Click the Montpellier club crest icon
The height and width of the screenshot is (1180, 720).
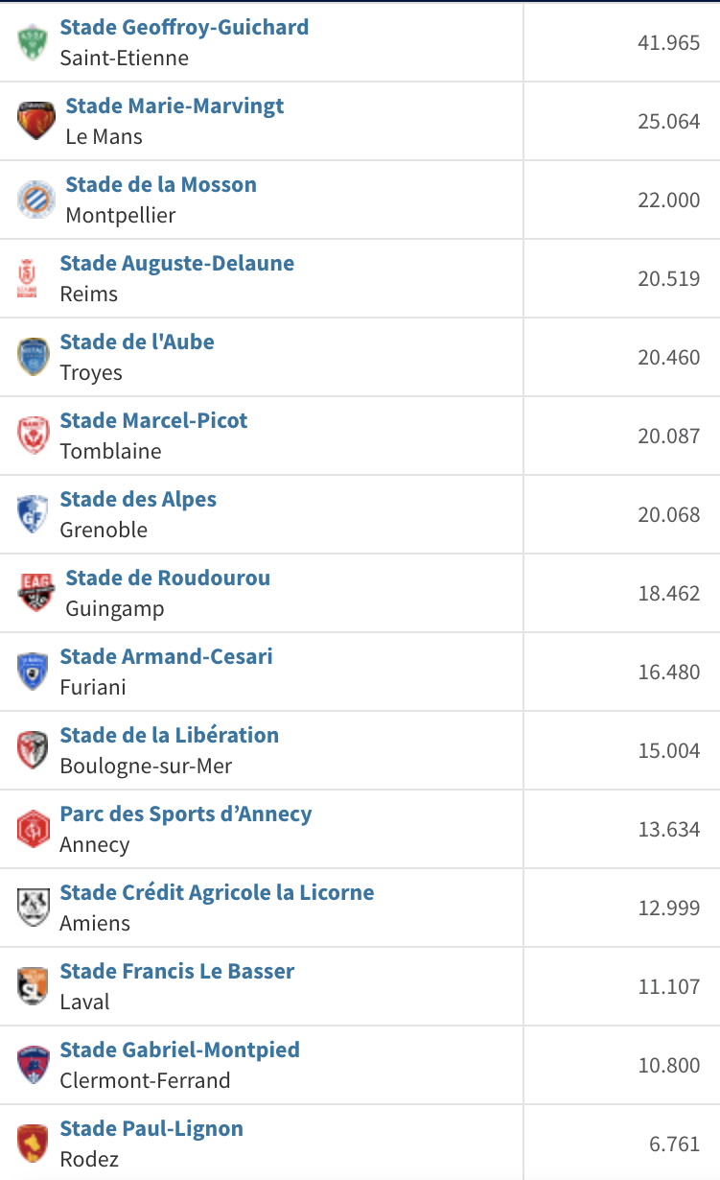click(35, 200)
